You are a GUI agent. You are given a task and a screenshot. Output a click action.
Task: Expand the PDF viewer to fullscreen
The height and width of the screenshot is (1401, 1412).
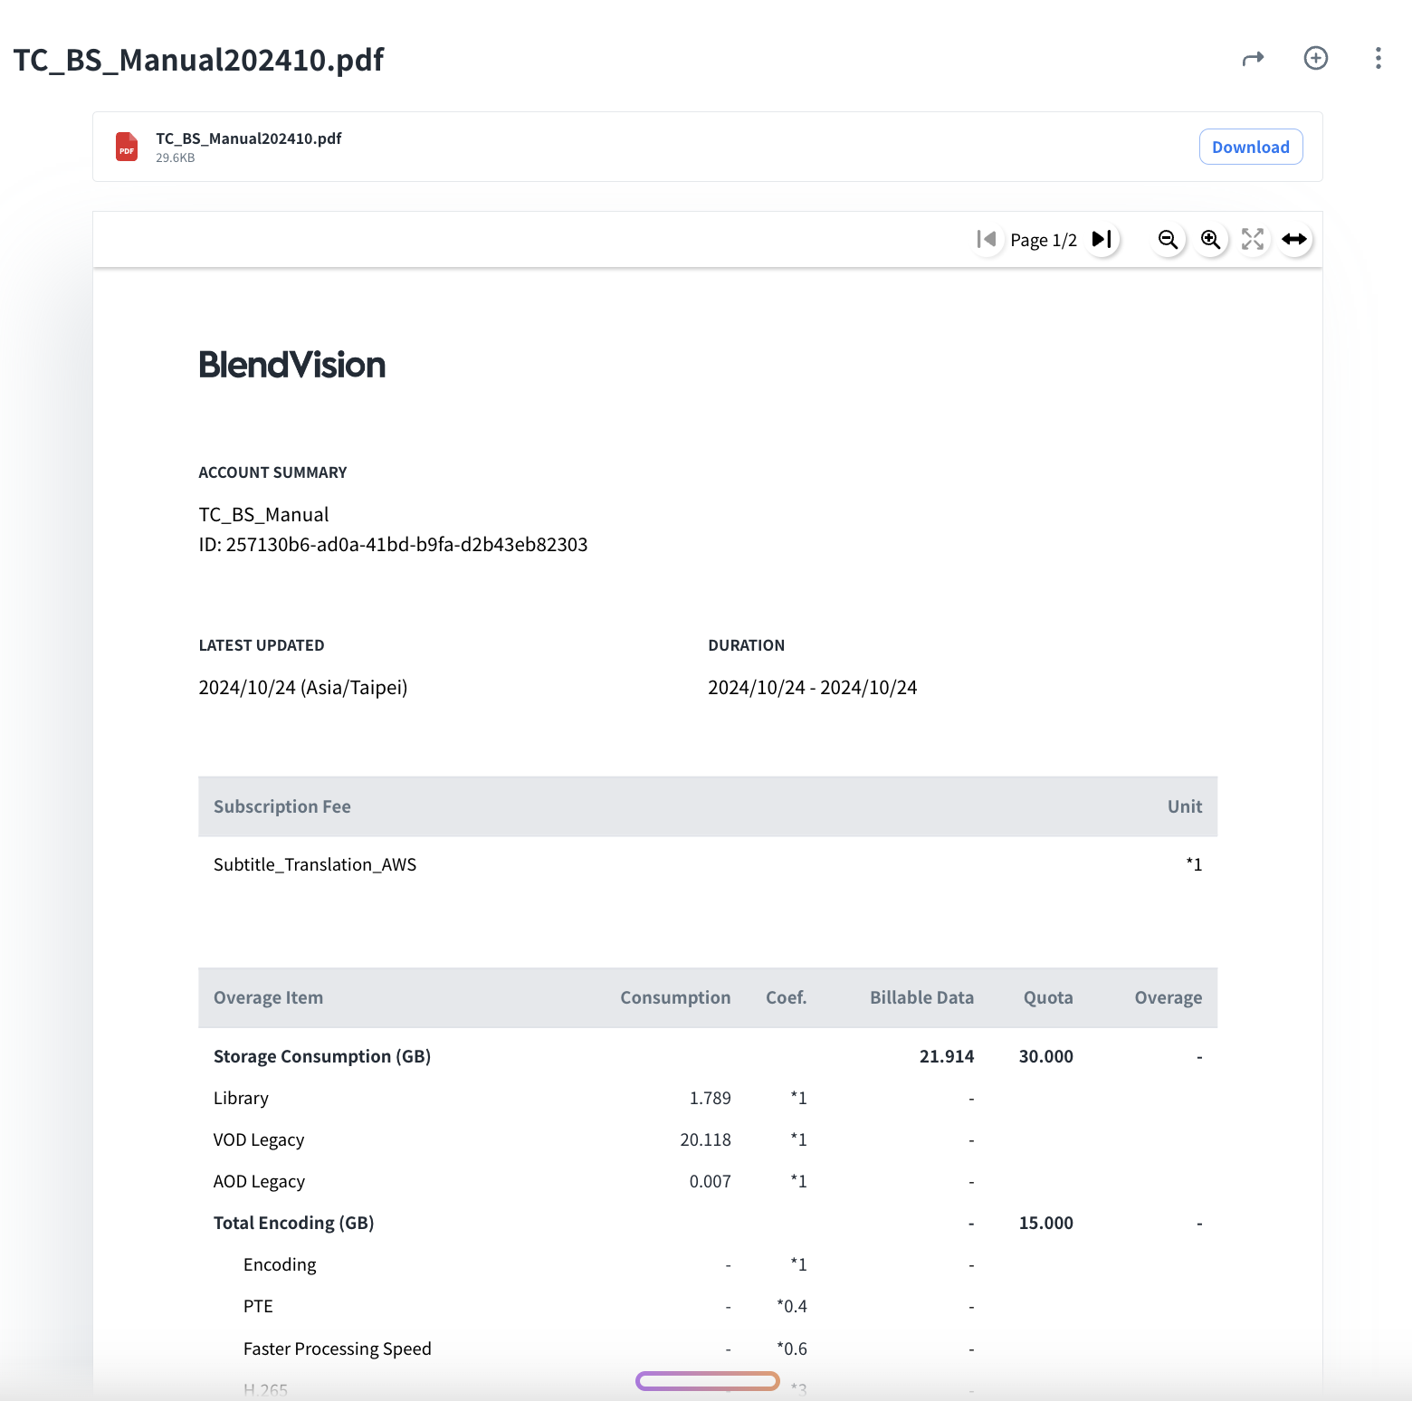pyautogui.click(x=1252, y=239)
